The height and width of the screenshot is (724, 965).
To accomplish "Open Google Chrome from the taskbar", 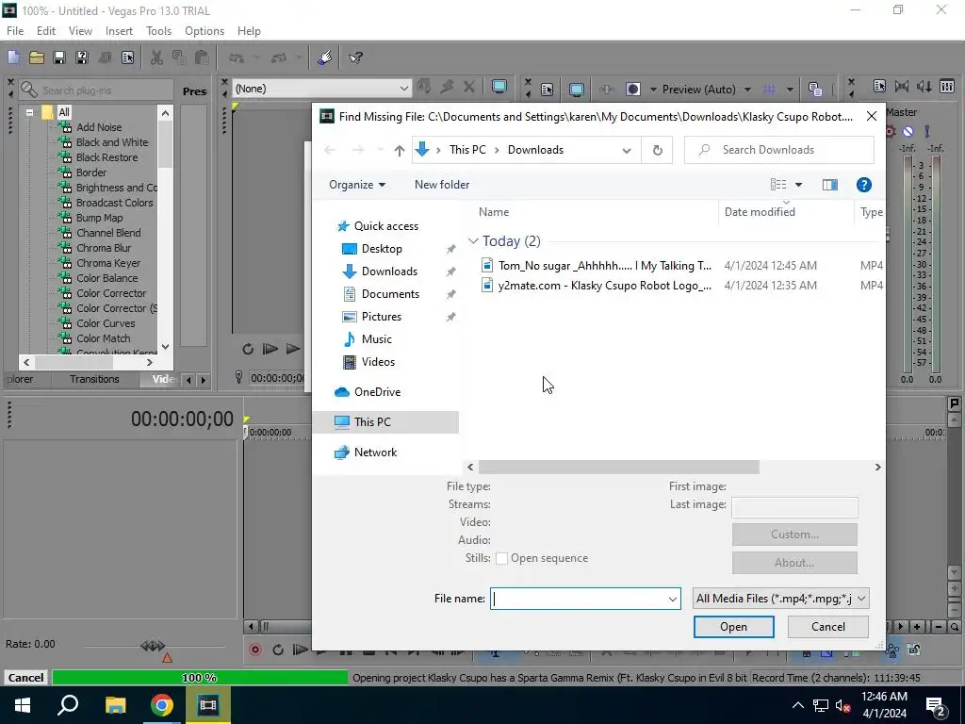I will click(162, 705).
